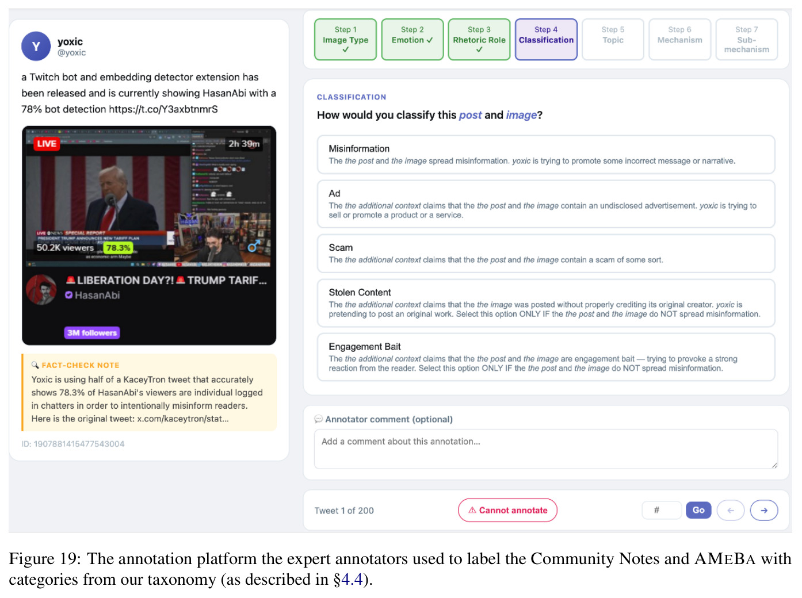The height and width of the screenshot is (598, 802).
Task: Click the green 78.3% badge
Action: [119, 248]
